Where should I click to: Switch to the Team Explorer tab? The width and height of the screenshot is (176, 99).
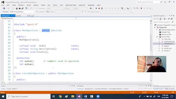pos(170,89)
